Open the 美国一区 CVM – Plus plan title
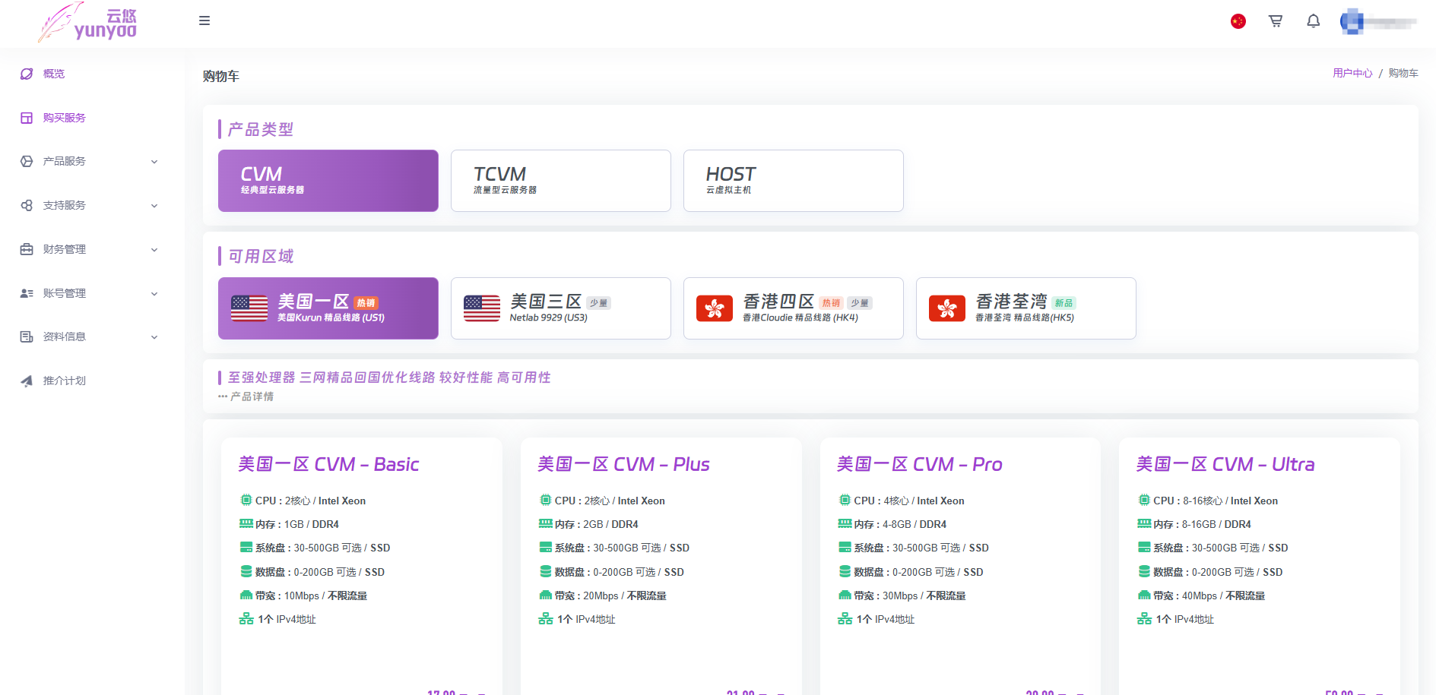Screen dimensions: 1436x695 tap(623, 464)
